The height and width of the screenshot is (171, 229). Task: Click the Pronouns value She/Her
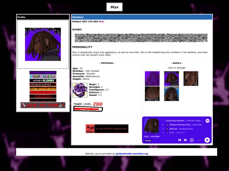(x=91, y=74)
